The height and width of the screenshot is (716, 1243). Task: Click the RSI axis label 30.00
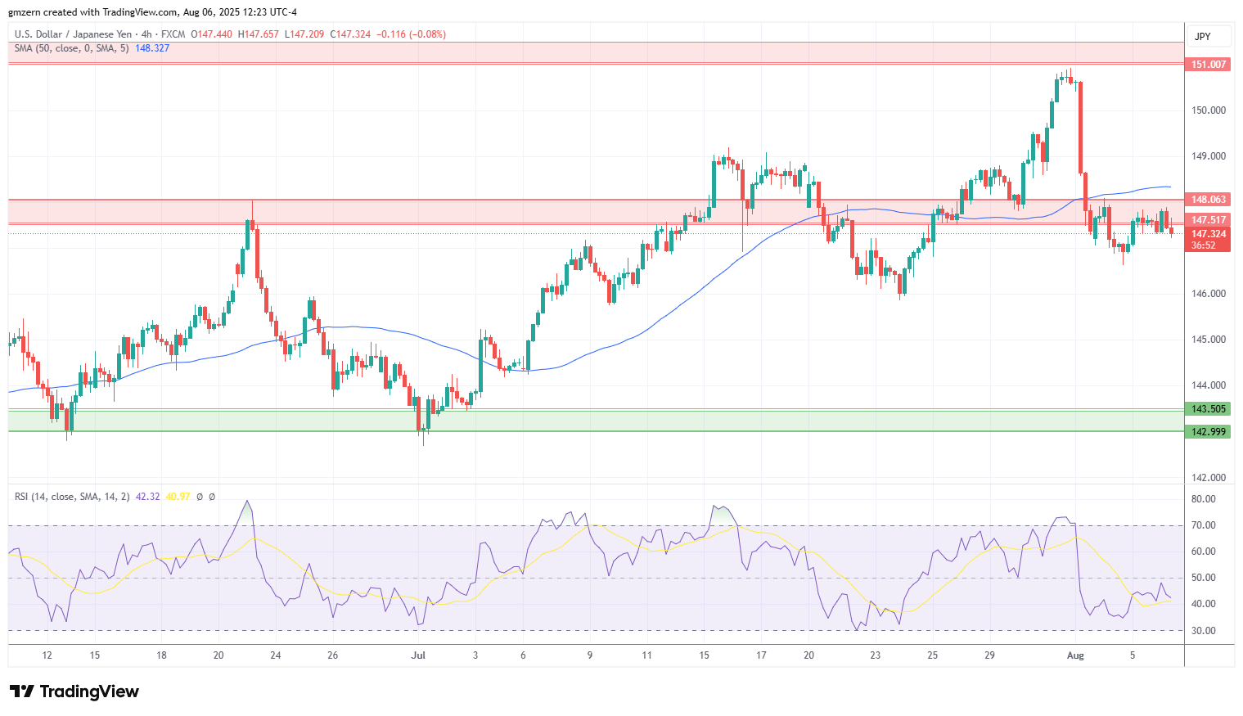pyautogui.click(x=1203, y=631)
